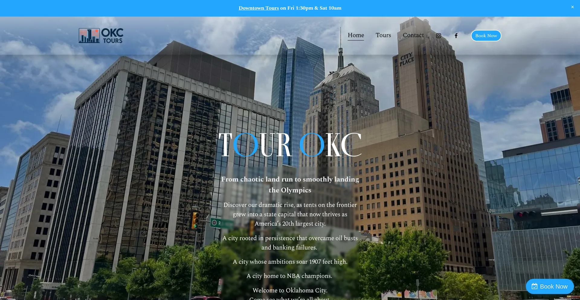Image resolution: width=580 pixels, height=300 pixels.
Task: Go to the Home menu item
Action: [356, 35]
